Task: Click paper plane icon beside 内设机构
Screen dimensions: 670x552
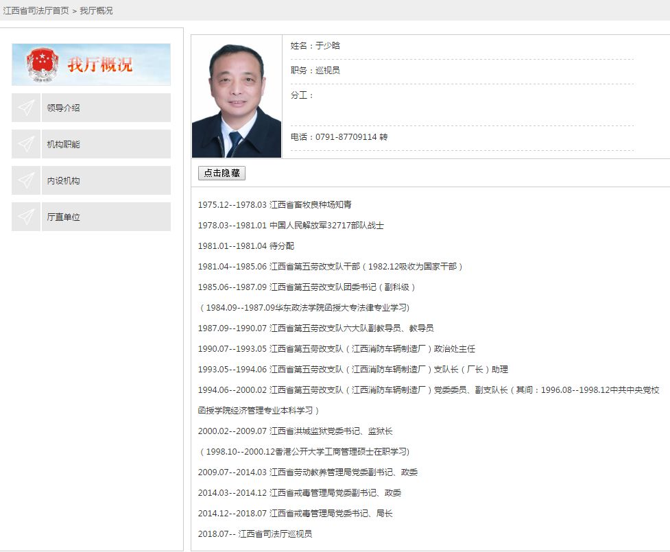Action: 26,180
